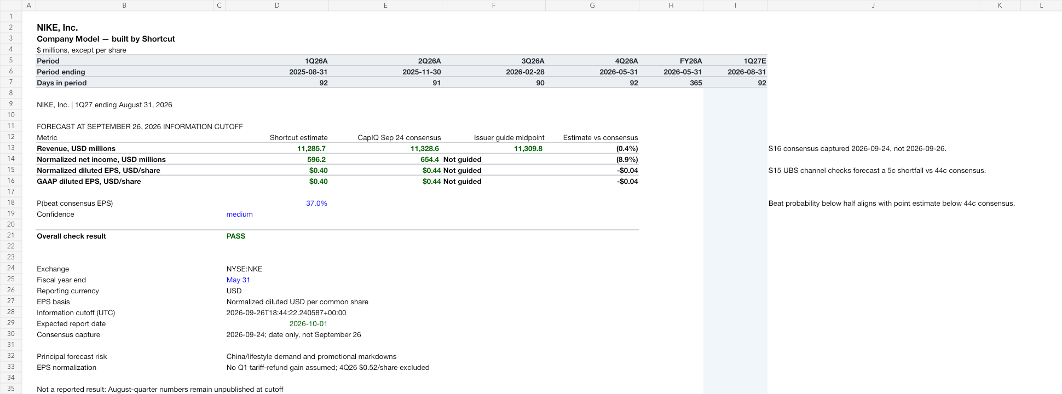Click 'Company Model — built by Shortcut' cell

106,39
